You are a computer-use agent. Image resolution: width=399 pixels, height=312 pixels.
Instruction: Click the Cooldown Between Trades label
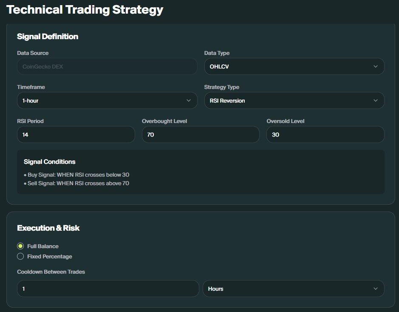(51, 272)
